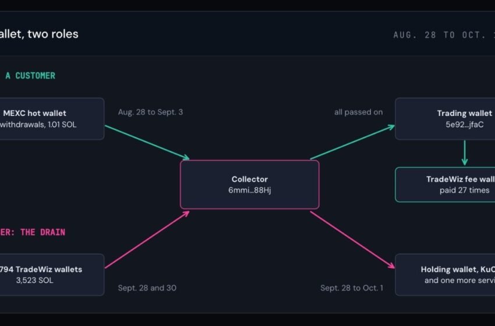
Task: Click the 'paid 27 times' text
Action: 464,190
